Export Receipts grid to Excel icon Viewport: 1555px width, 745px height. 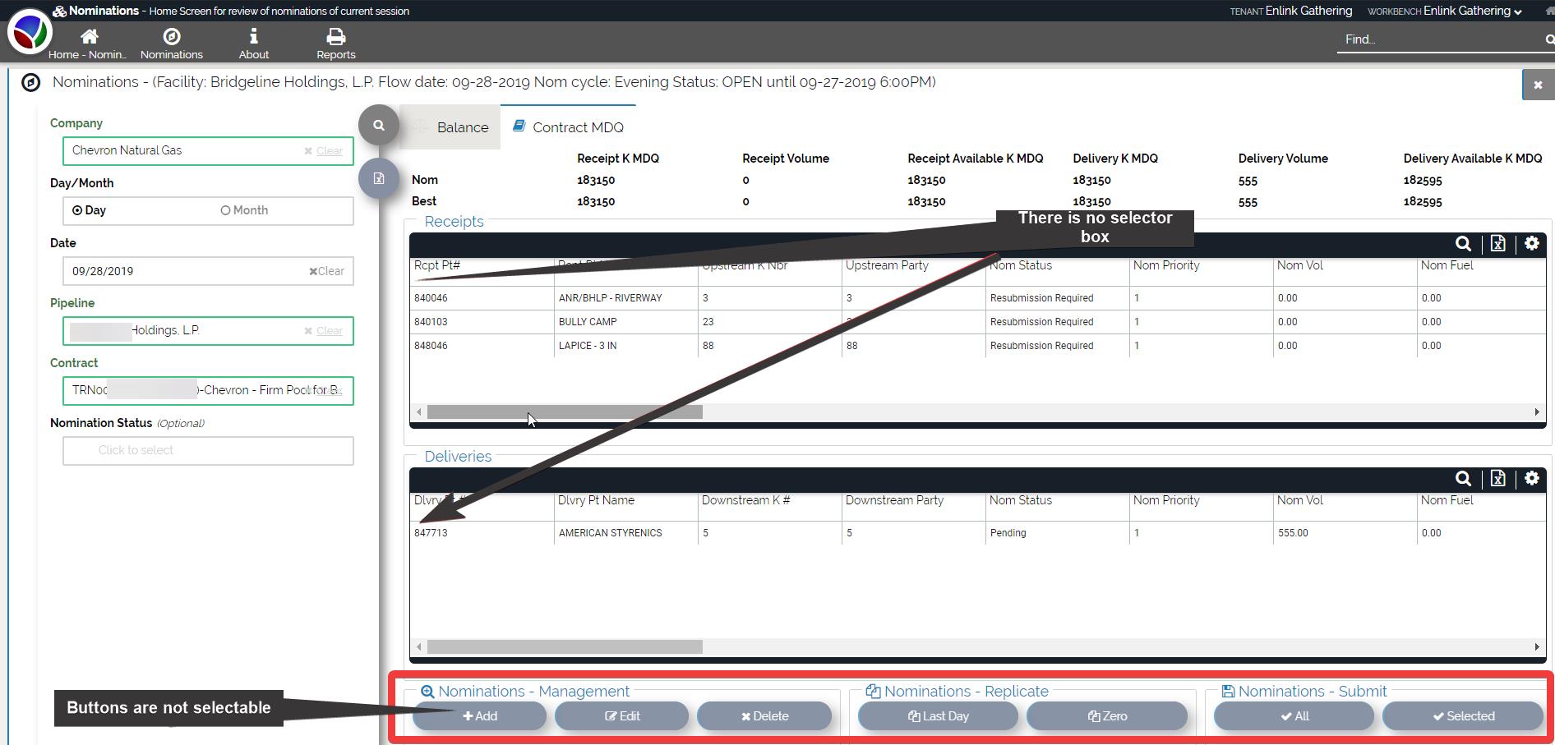(x=1497, y=244)
